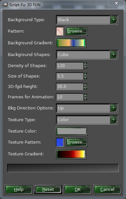Open the Texture Gradient selector
The height and width of the screenshot is (199, 126).
[x=71, y=154]
